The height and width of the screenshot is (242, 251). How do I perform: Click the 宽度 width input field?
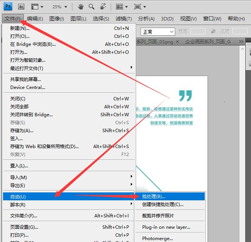click(x=198, y=31)
